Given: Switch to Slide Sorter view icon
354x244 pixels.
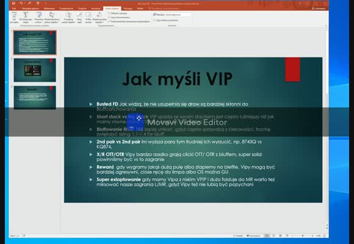Looking at the screenshot, I should [x=273, y=235].
